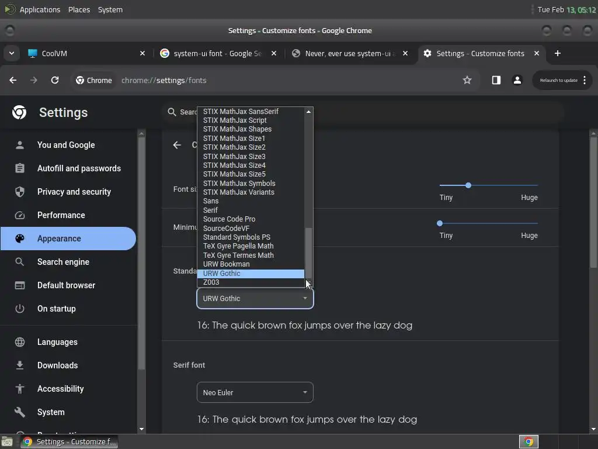Image resolution: width=598 pixels, height=449 pixels.
Task: Open the three-dot Chrome menu
Action: click(585, 80)
